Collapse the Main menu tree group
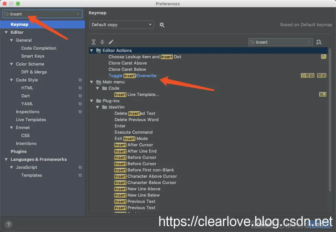336x232 pixels. coord(92,82)
